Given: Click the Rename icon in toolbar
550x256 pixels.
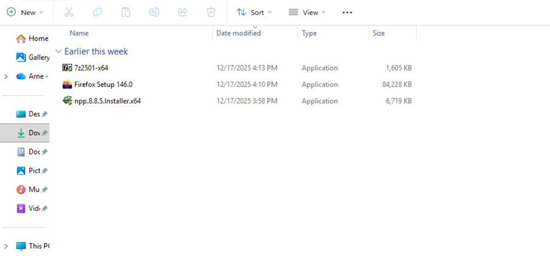Looking at the screenshot, I should pyautogui.click(x=154, y=12).
